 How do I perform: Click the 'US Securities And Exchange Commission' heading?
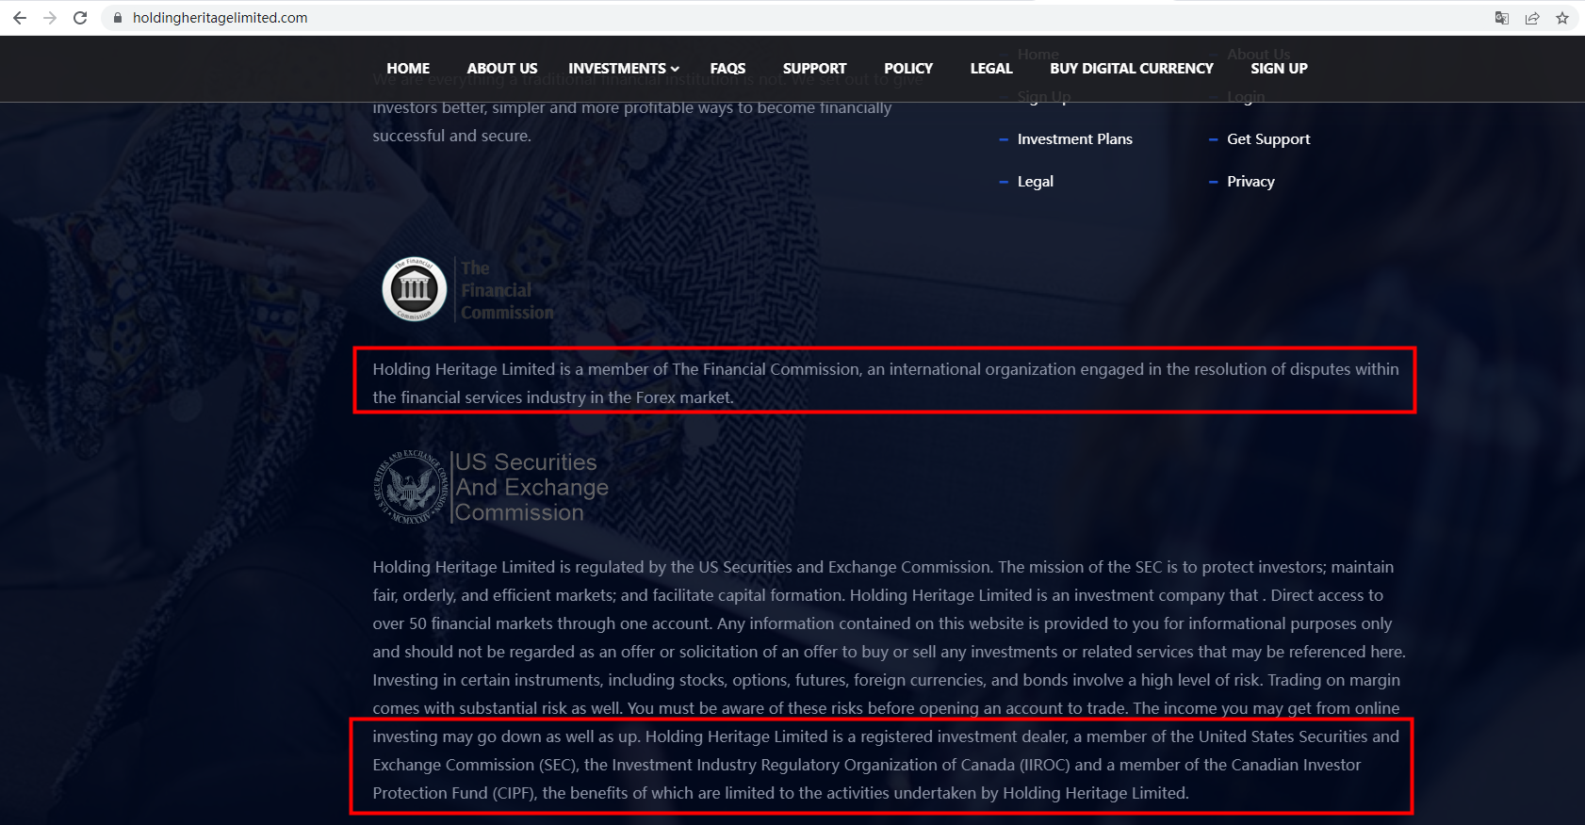point(532,488)
